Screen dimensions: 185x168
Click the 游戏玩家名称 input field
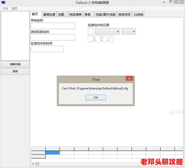tap(53, 37)
